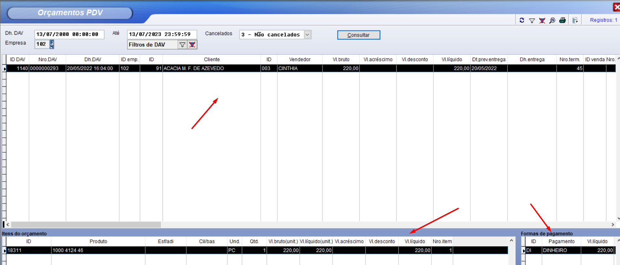Click the Vl.líquido(unit.) column header
Image resolution: width=620 pixels, height=265 pixels.
pos(316,241)
